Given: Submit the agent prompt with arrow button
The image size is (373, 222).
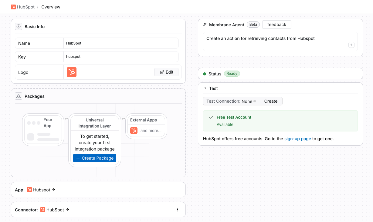Looking at the screenshot, I should click(x=351, y=45).
